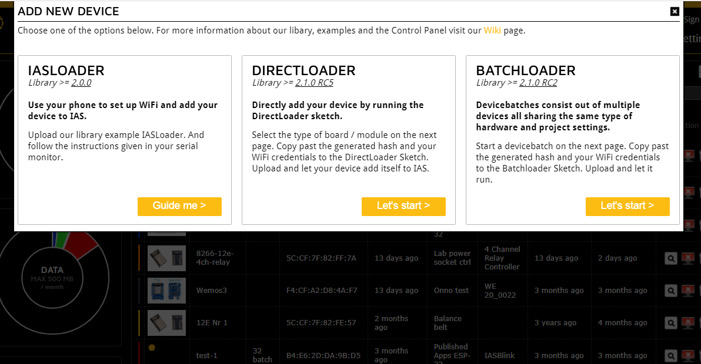The height and width of the screenshot is (364, 701).
Task: Click red monitor icon in 12E Nr 1 row
Action: click(688, 323)
